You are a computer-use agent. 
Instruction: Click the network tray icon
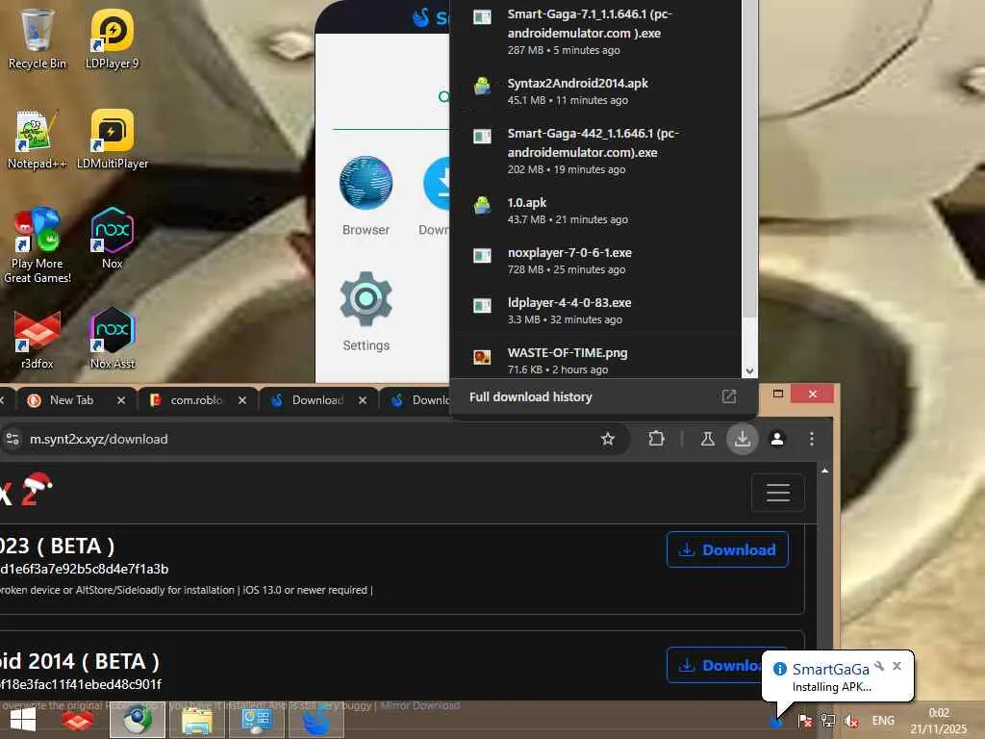[828, 721]
